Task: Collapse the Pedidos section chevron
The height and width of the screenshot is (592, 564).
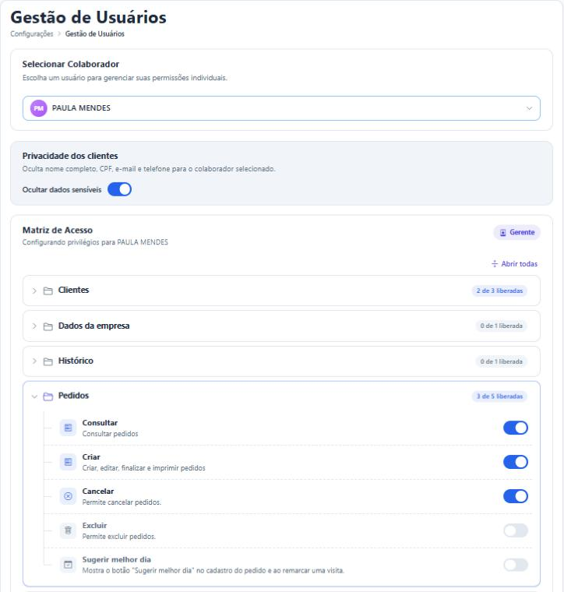Action: point(34,396)
